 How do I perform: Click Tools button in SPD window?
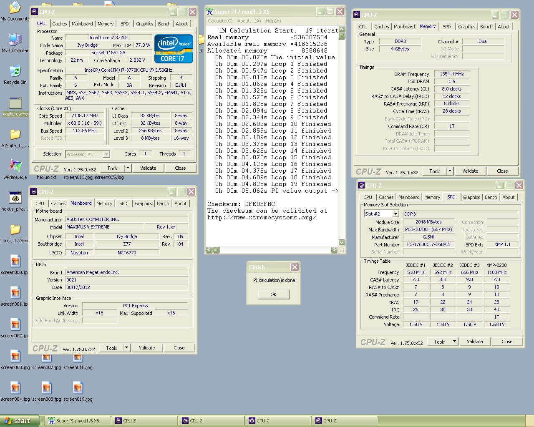pos(439,342)
